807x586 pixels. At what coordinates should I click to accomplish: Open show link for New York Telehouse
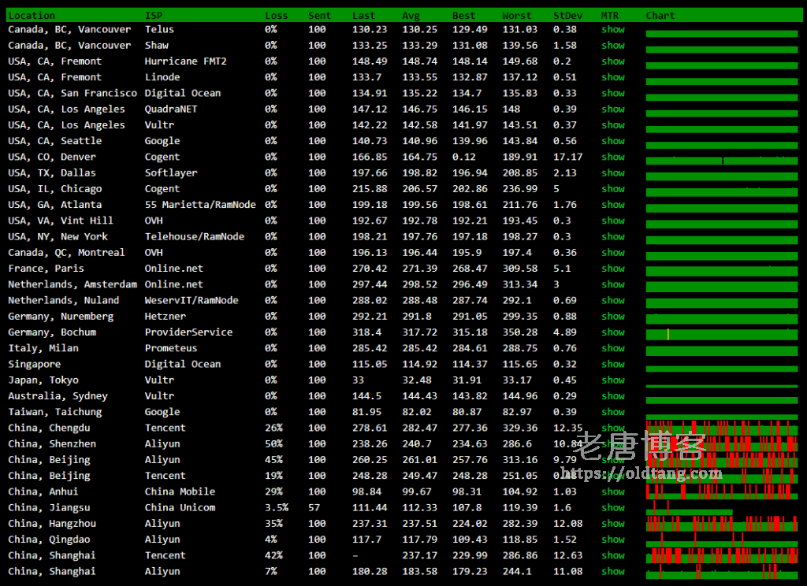pos(613,236)
